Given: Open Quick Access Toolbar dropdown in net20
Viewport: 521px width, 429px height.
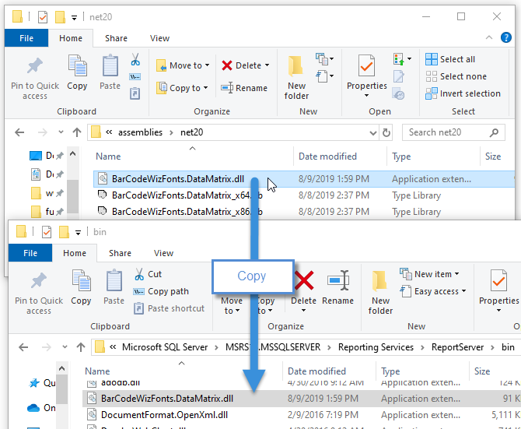Looking at the screenshot, I should pos(74,18).
